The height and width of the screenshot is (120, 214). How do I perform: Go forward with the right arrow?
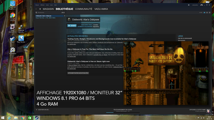click(x=40, y=9)
